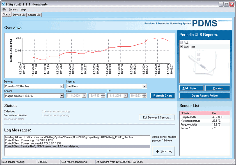This screenshot has width=236, height=165.
Task: Click the Refresh Chart button
Action: tap(162, 96)
